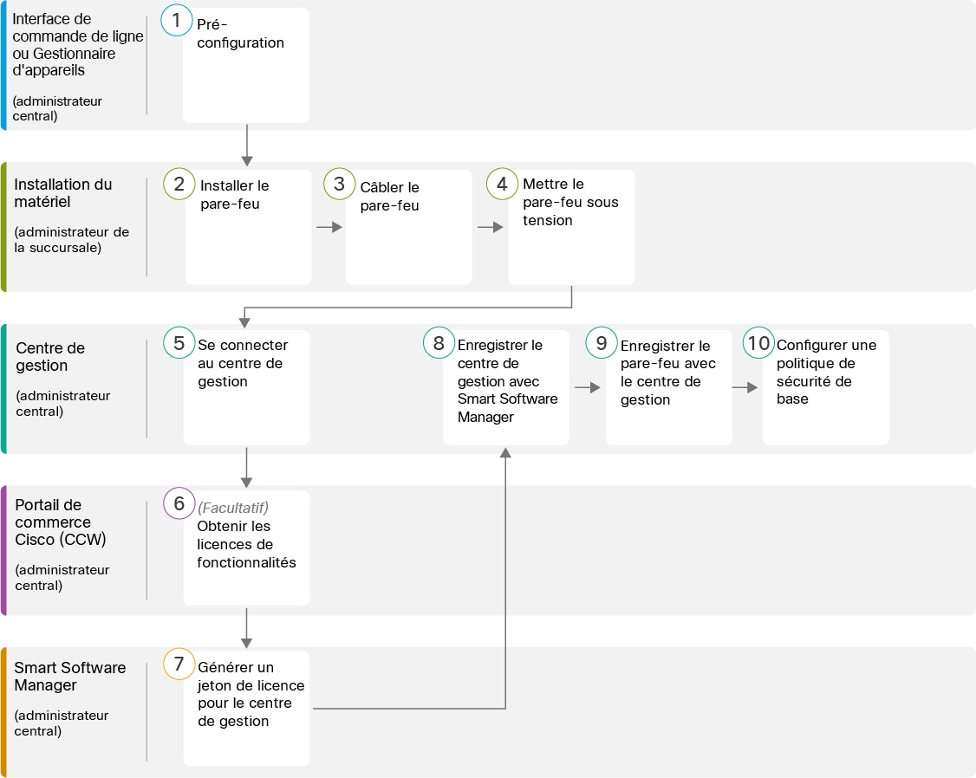The image size is (976, 778).
Task: Select Générer un jeton de licence box
Action: pyautogui.click(x=246, y=709)
